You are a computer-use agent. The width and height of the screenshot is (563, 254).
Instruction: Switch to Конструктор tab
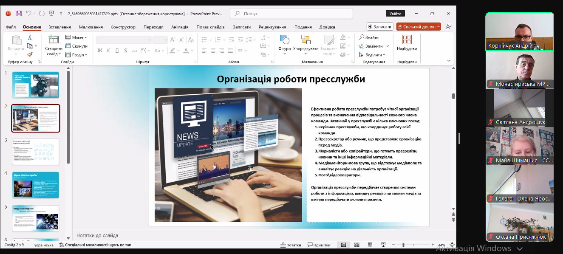(123, 27)
